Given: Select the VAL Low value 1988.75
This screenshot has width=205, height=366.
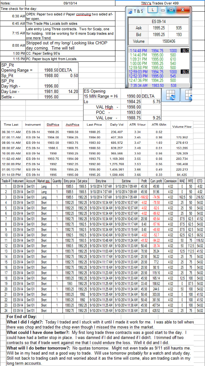Looking at the screenshot, I should (134, 118).
